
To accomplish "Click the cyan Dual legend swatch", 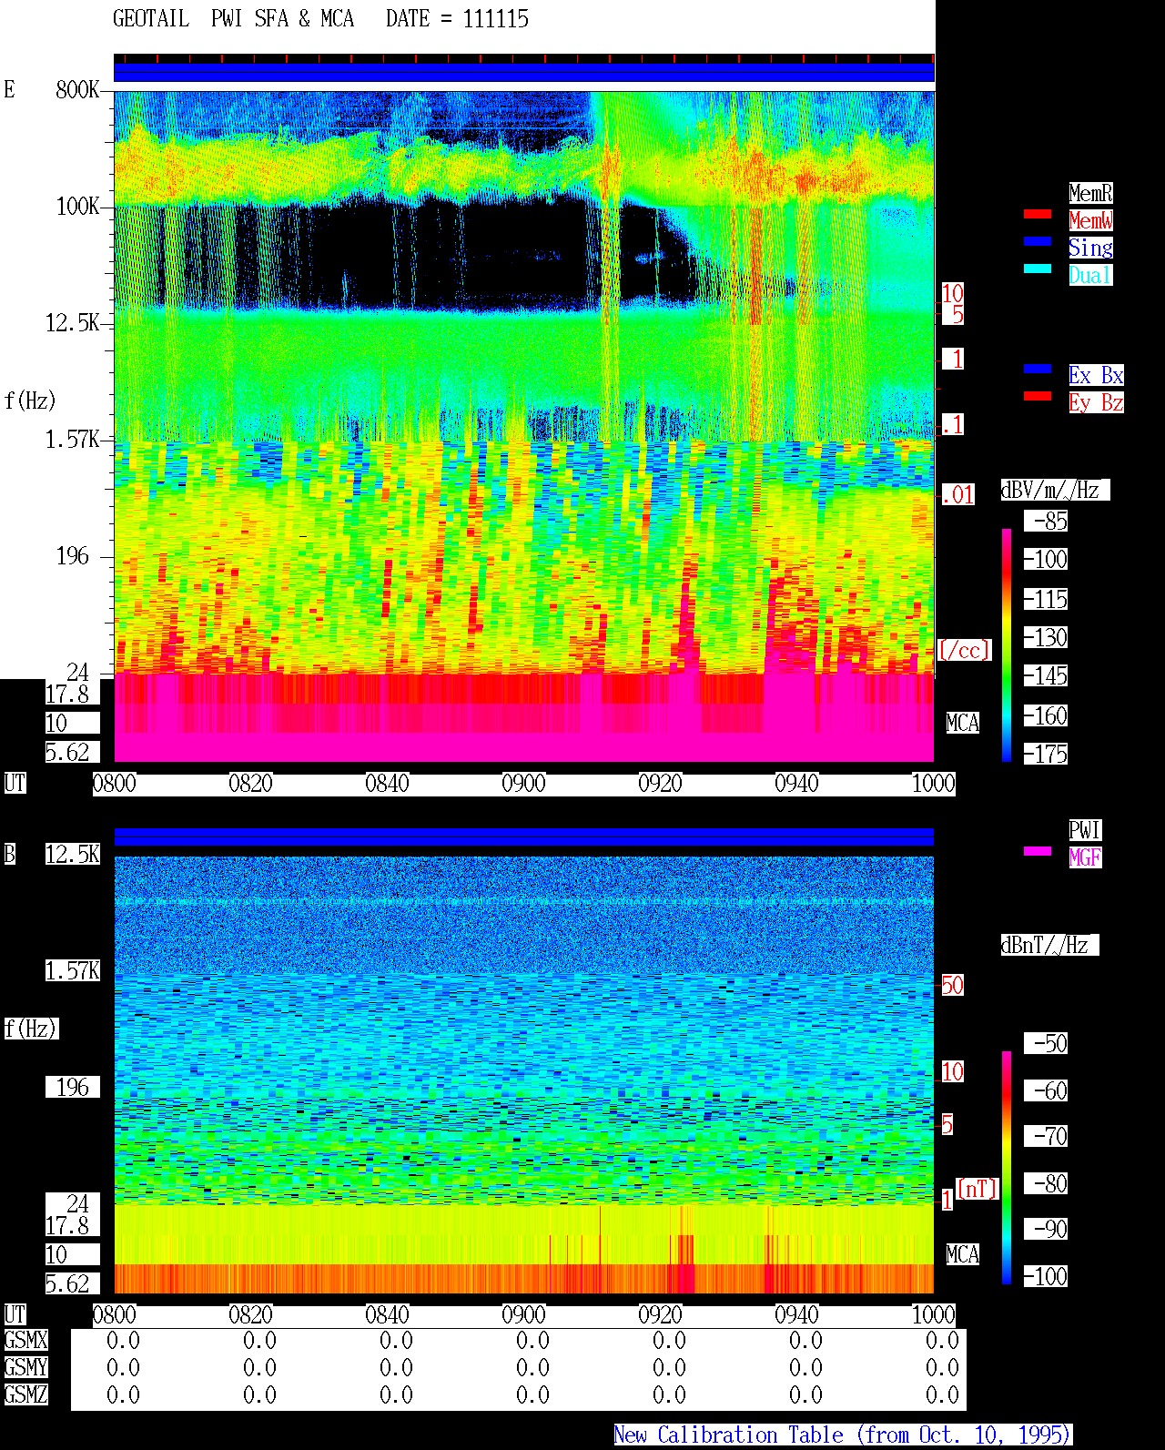I will (1038, 269).
